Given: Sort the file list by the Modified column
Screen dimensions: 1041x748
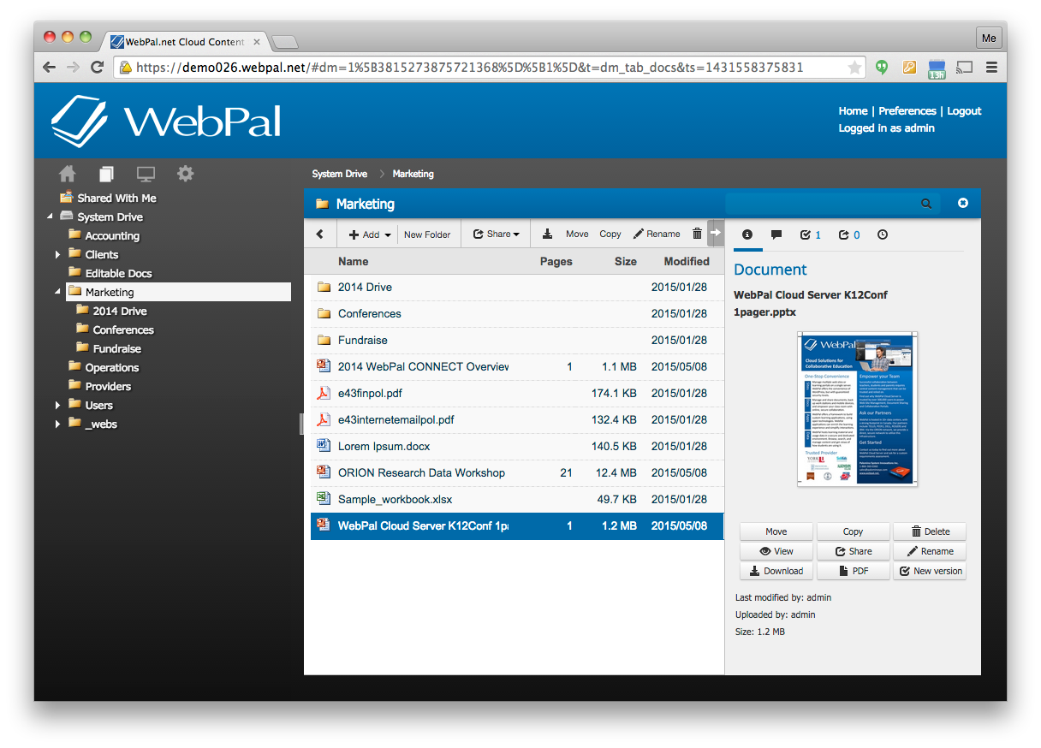Looking at the screenshot, I should click(687, 261).
